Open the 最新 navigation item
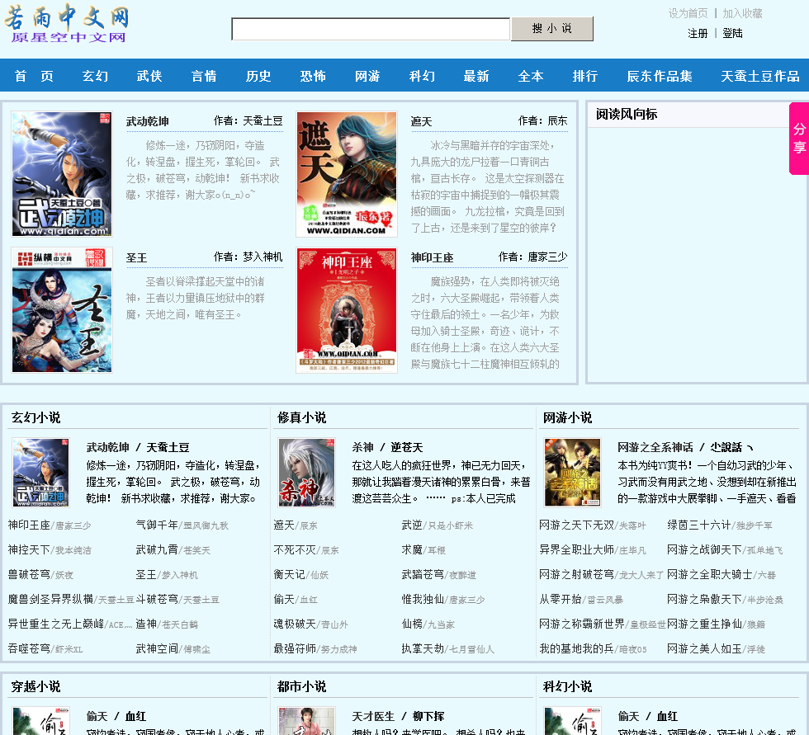 (476, 76)
